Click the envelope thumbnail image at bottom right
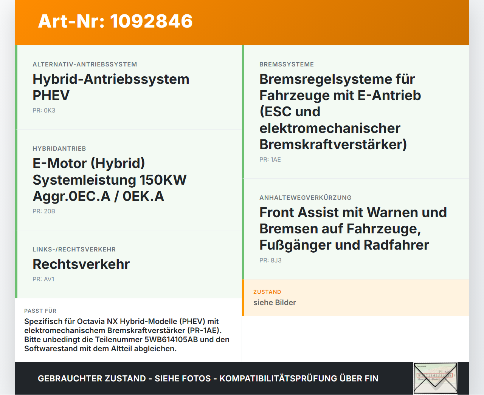This screenshot has width=484, height=395. (x=435, y=378)
